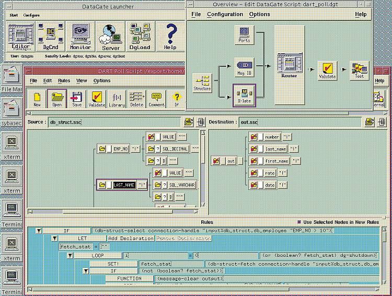Collapse the EMP_NO folder node
The image size is (392, 296).
coord(102,149)
